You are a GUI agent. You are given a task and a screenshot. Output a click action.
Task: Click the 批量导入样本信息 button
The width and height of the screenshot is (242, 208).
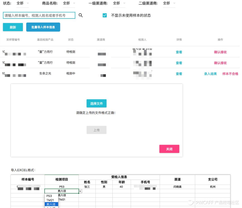(x=43, y=27)
